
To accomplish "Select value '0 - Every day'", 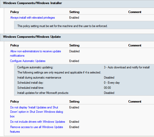I will point(112,83).
